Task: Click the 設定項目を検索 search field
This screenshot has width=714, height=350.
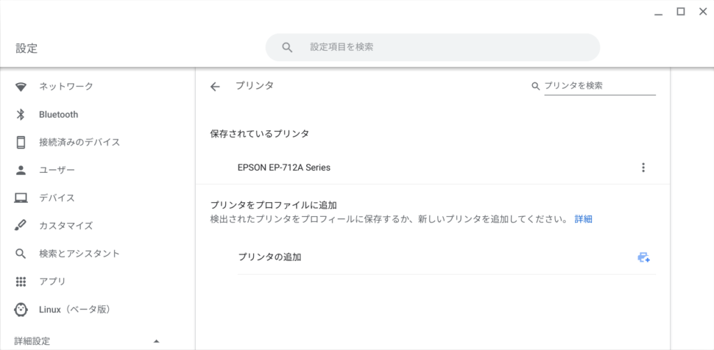Action: (x=432, y=47)
